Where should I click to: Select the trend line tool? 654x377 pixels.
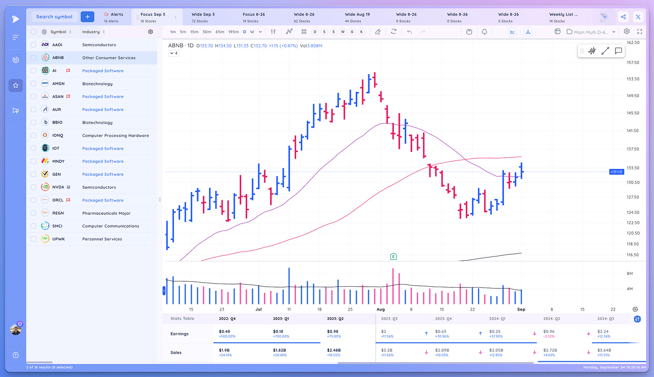pos(605,51)
